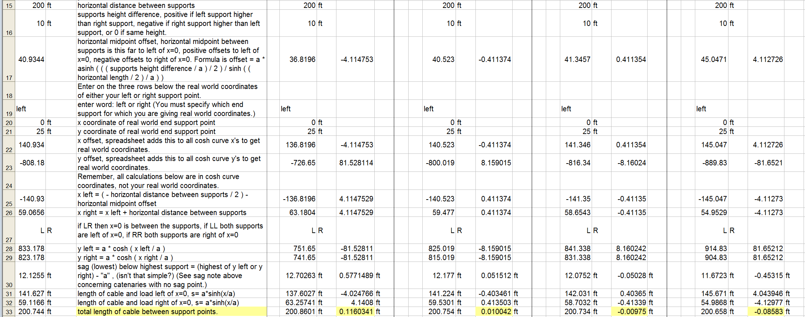Screen dimensions: 805x317
Task: Select the 'x right = x left' description cell
Action: coord(171,213)
